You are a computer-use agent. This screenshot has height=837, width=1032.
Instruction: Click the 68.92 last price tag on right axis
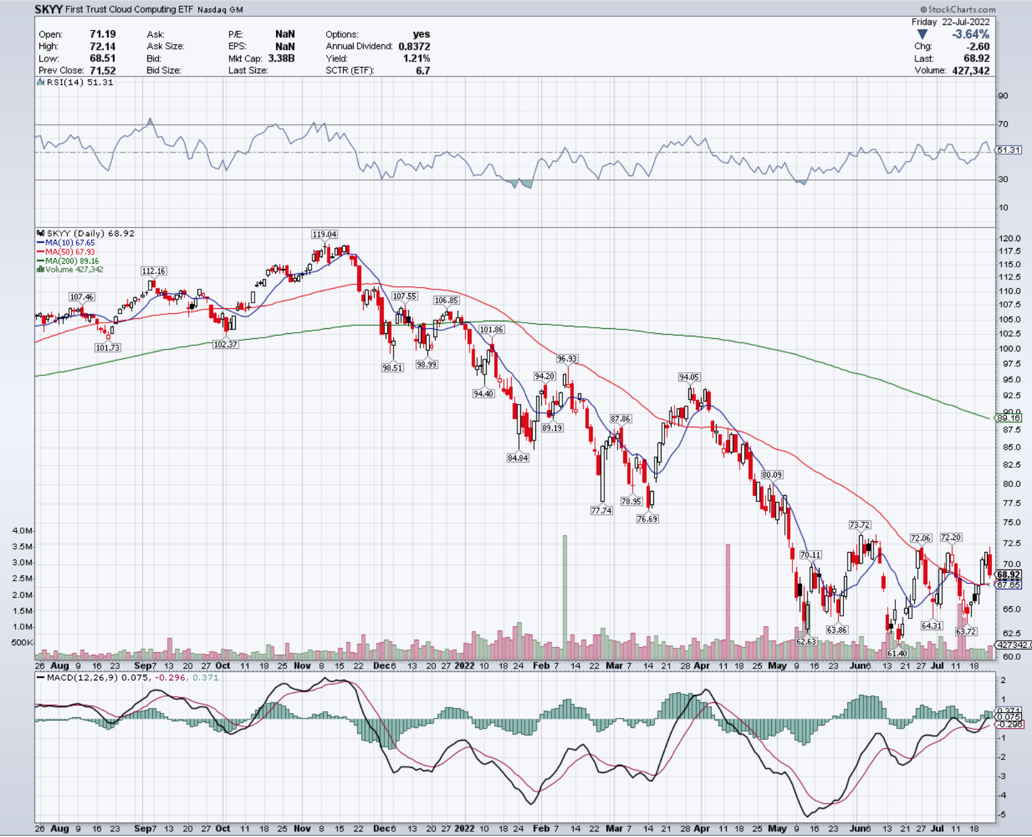click(x=1009, y=574)
